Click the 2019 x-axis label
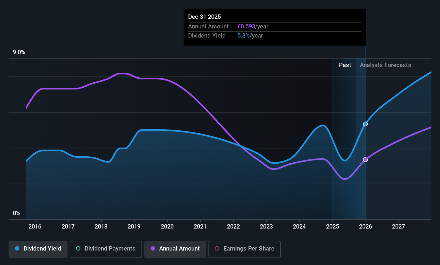This screenshot has width=440, height=265. [134, 226]
